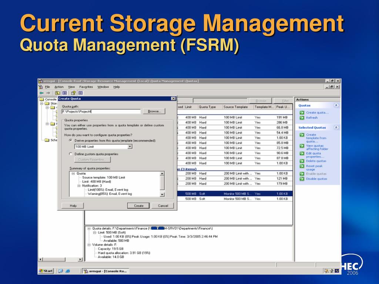
Task: Open the Favorites menu
Action: 86,87
